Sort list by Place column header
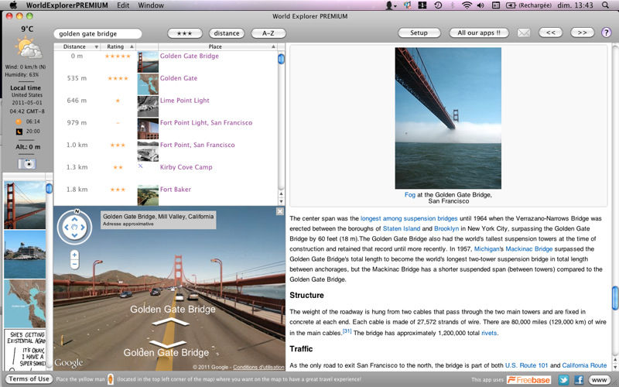This screenshot has width=619, height=387. 217,46
